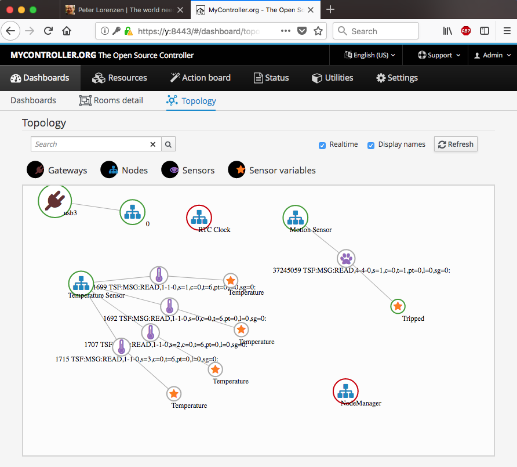
Task: Click the browser URL address bar
Action: tap(199, 31)
